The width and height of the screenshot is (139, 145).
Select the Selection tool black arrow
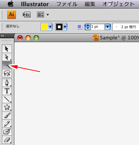click(7, 49)
